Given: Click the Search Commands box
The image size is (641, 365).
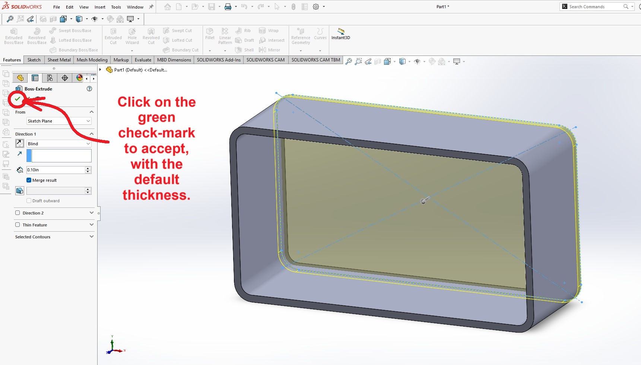Looking at the screenshot, I should pyautogui.click(x=595, y=7).
